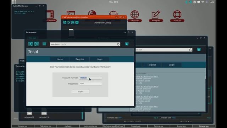
Task: Go up a folder in orange FileExplorer
Action: 73,22
